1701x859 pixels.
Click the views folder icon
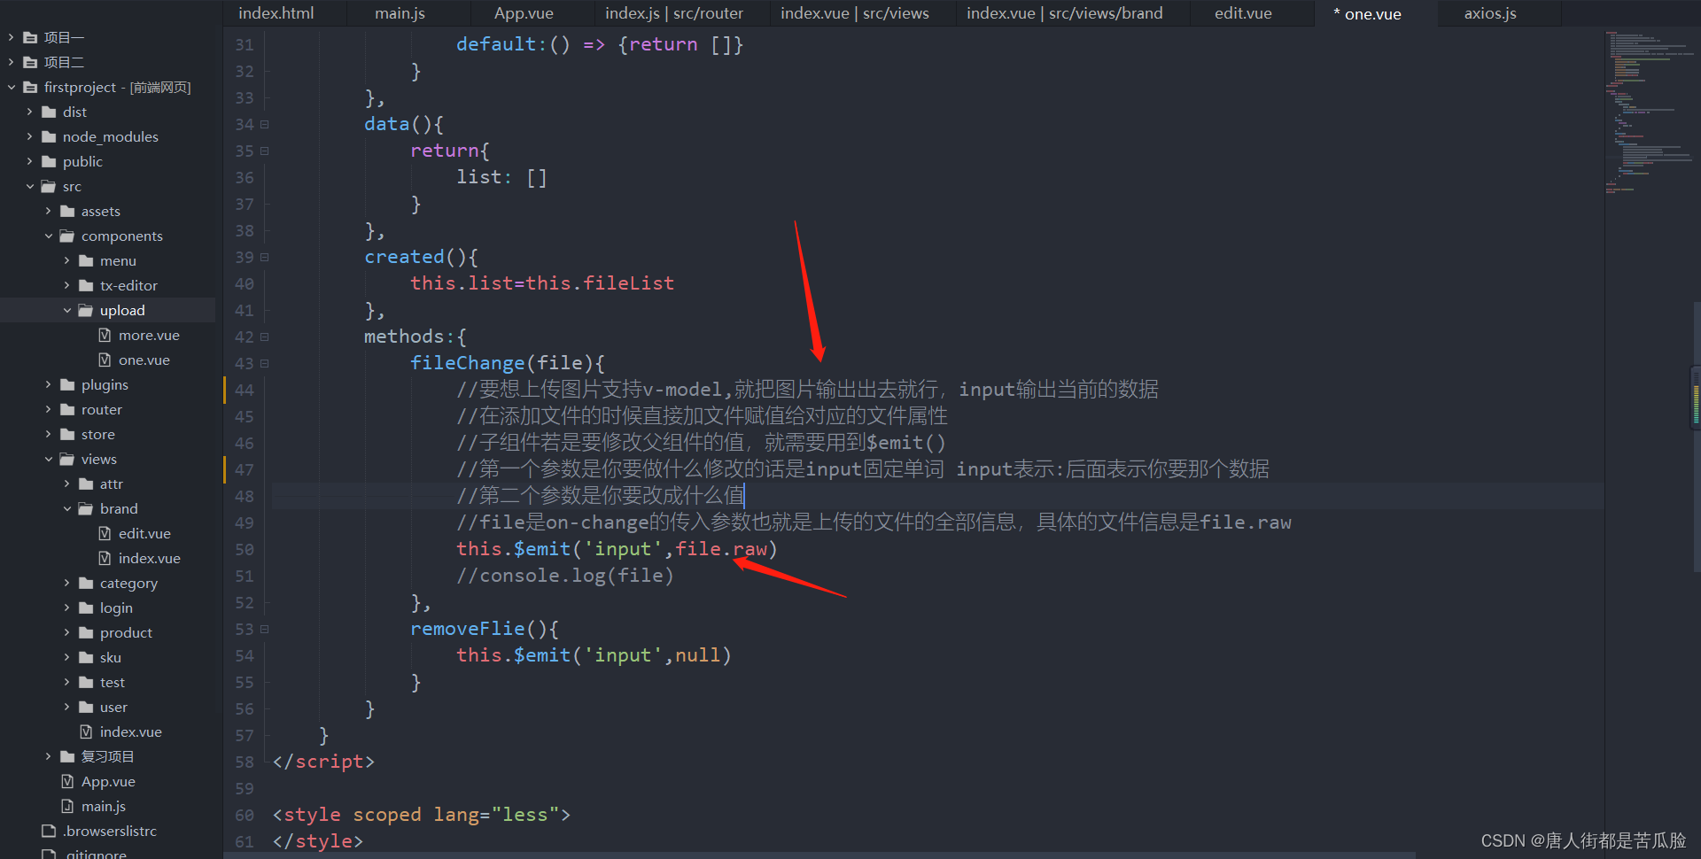(x=67, y=459)
